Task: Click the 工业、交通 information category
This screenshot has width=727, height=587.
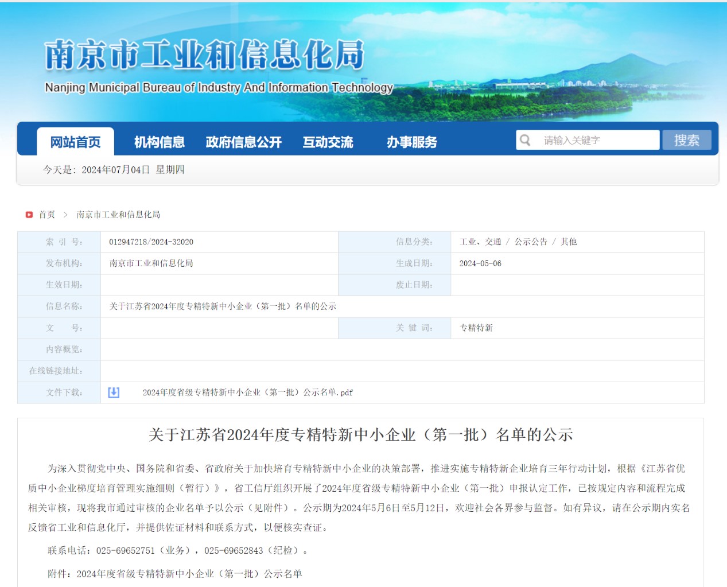Action: 480,242
